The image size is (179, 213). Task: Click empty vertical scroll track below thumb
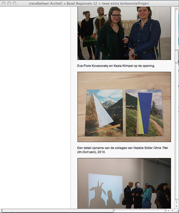pos(176,129)
